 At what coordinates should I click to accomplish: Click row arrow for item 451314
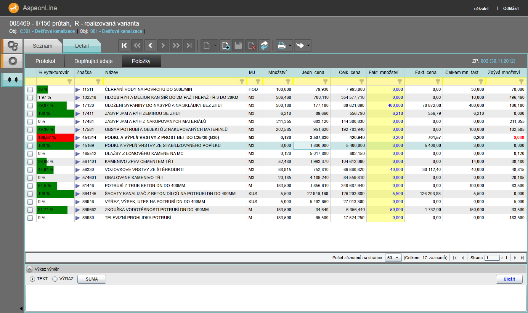click(x=78, y=137)
